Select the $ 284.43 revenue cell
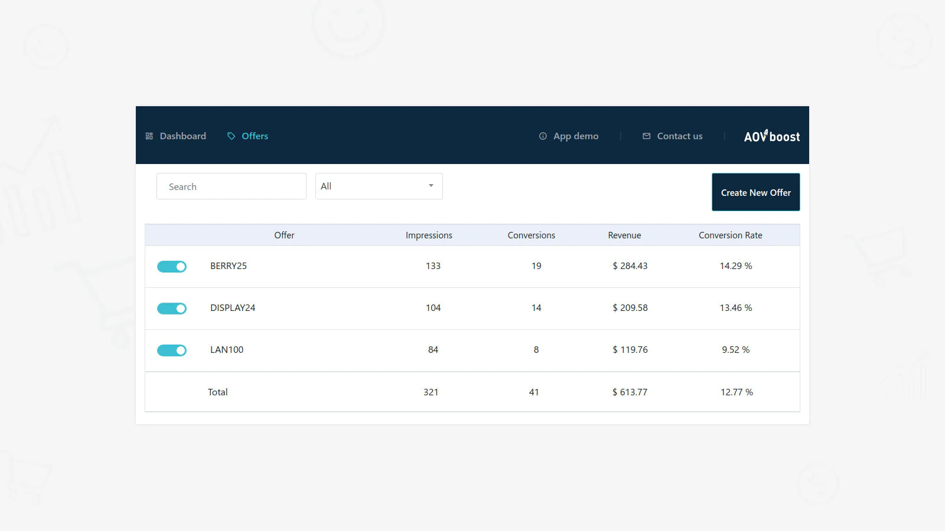The image size is (945, 531). pyautogui.click(x=630, y=266)
